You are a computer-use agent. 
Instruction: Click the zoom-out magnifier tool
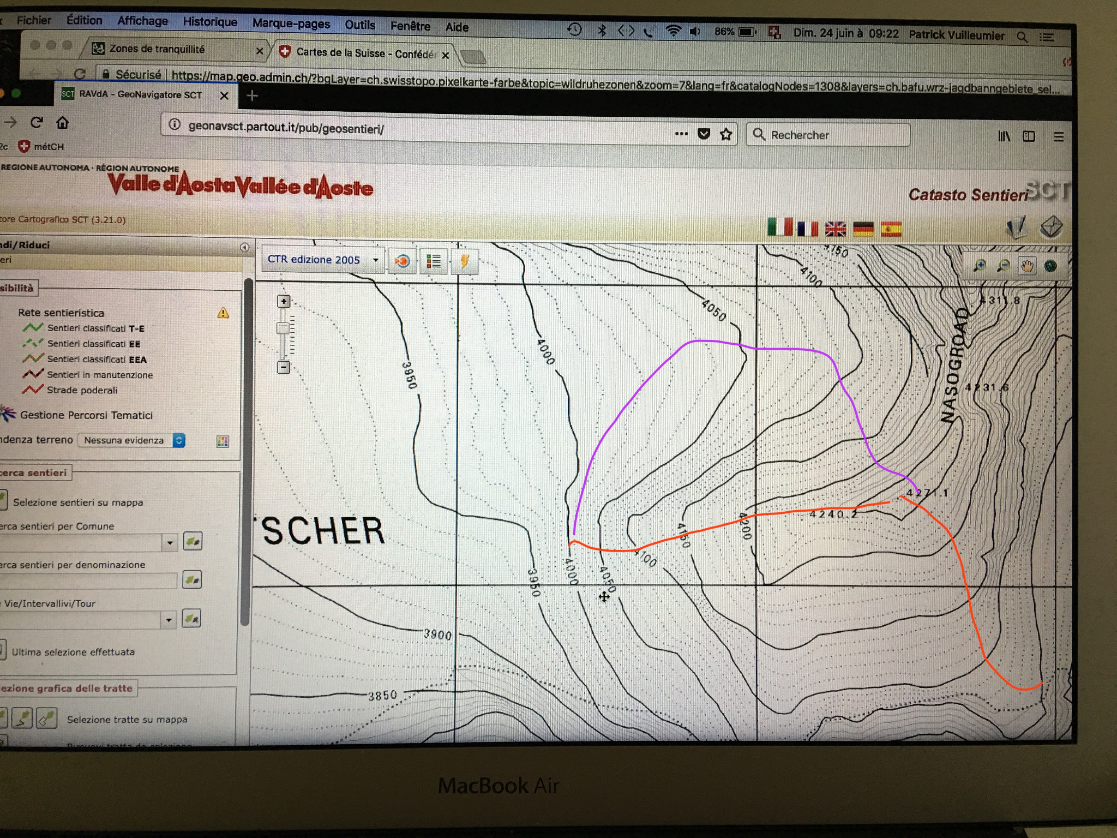(1004, 266)
